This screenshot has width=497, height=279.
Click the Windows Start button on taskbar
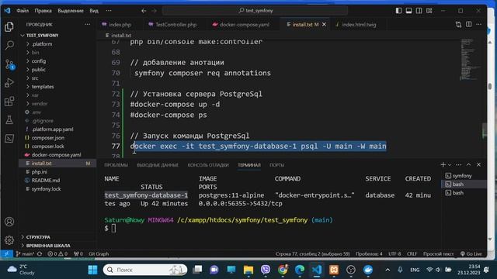point(93,270)
